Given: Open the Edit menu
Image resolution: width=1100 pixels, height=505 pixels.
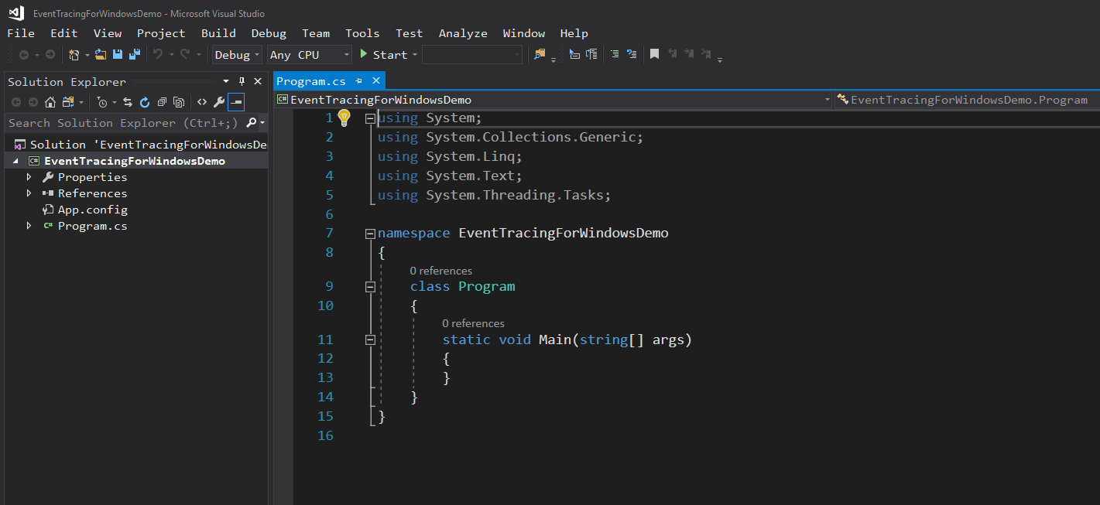Looking at the screenshot, I should pos(64,33).
